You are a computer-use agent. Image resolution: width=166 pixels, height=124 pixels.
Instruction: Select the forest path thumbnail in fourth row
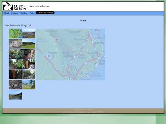[x=15, y=64]
